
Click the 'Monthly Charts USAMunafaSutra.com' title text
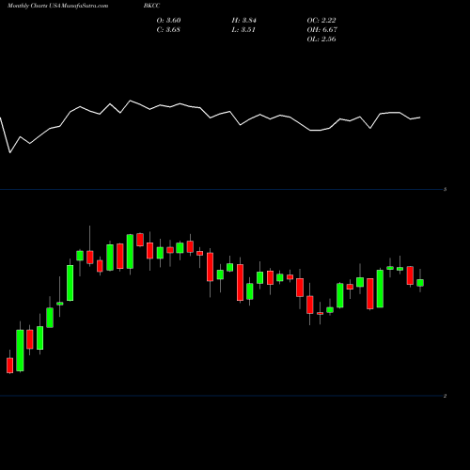click(x=57, y=6)
